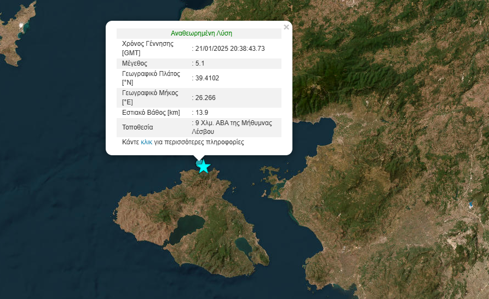Select the focal depth value 13.9
The height and width of the screenshot is (299, 489).
pos(202,113)
